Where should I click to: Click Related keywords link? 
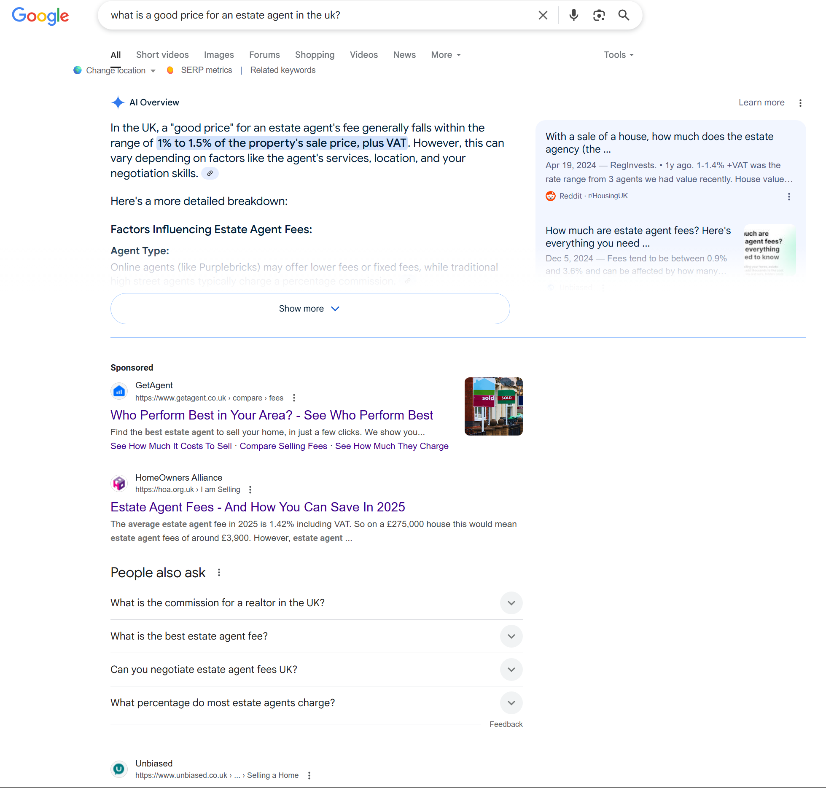283,70
